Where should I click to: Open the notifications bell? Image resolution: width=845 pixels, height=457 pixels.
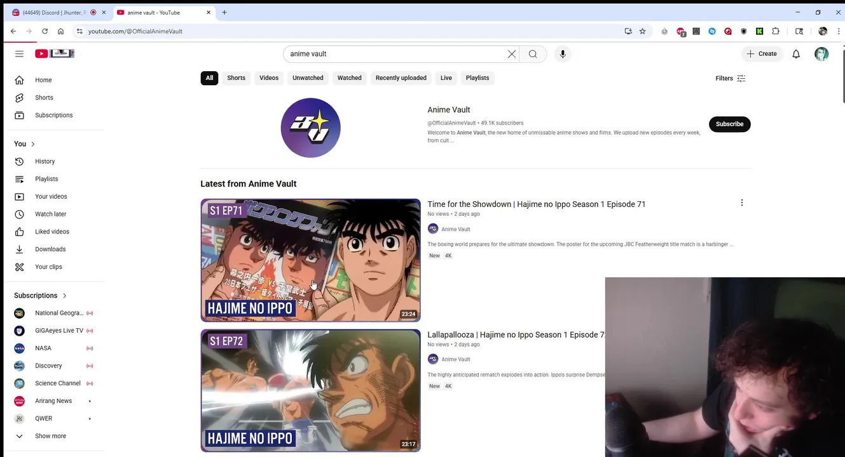pyautogui.click(x=796, y=54)
